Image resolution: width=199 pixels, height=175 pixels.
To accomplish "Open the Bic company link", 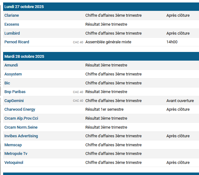I will coord(7,83).
